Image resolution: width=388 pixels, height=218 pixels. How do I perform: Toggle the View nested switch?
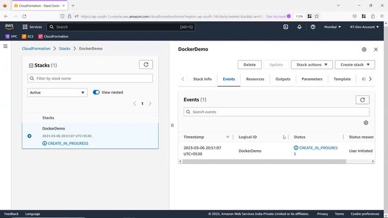point(96,92)
